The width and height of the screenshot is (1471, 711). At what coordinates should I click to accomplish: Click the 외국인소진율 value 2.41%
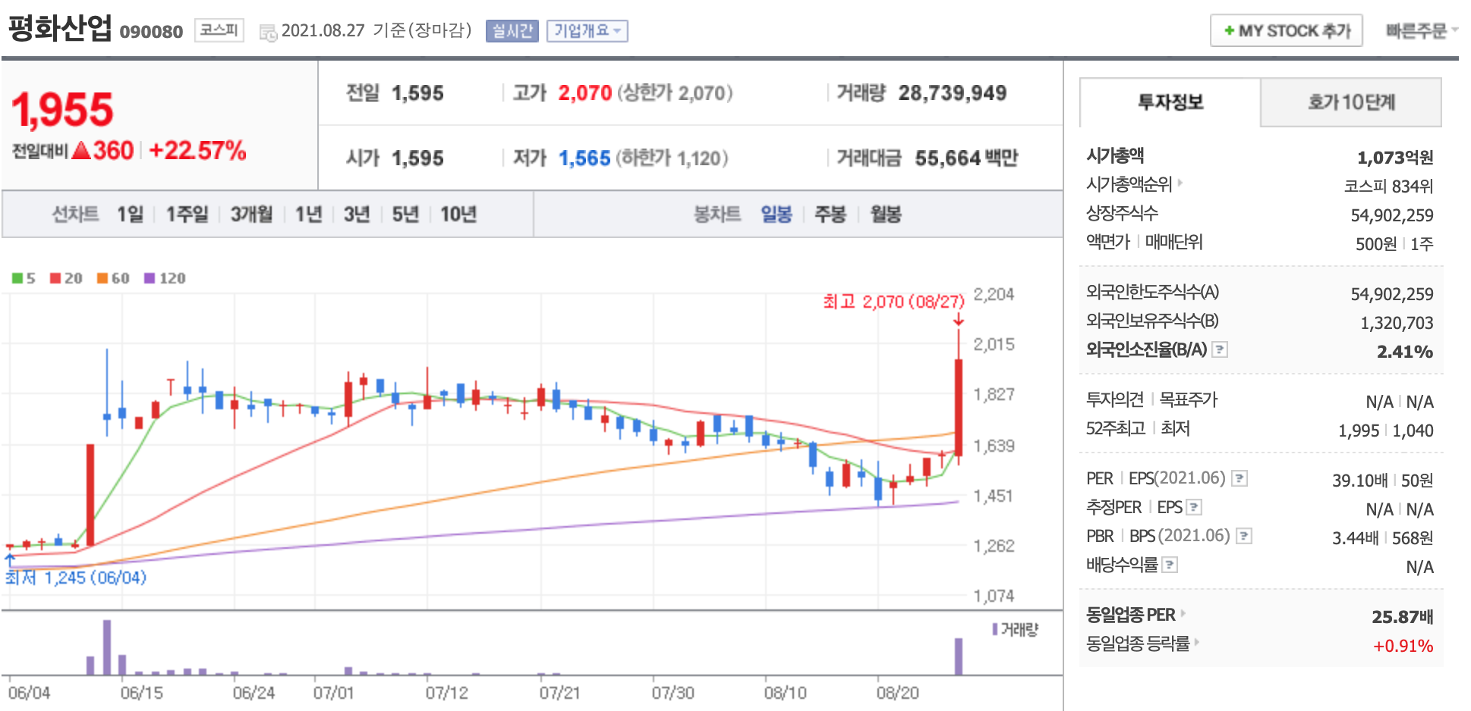pyautogui.click(x=1405, y=352)
